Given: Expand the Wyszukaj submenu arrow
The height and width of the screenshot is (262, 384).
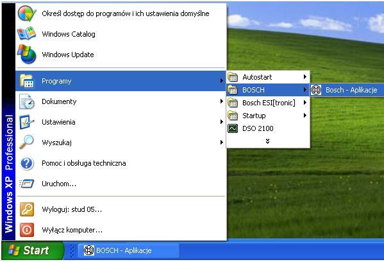Looking at the screenshot, I should click(221, 142).
